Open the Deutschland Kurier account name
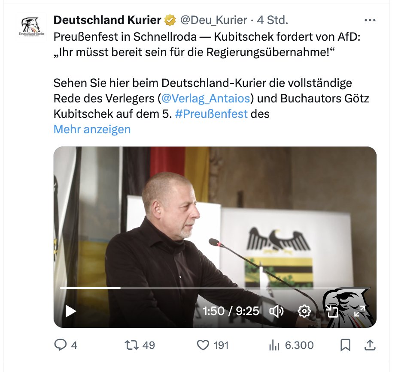Image resolution: width=401 pixels, height=372 pixels. click(107, 20)
